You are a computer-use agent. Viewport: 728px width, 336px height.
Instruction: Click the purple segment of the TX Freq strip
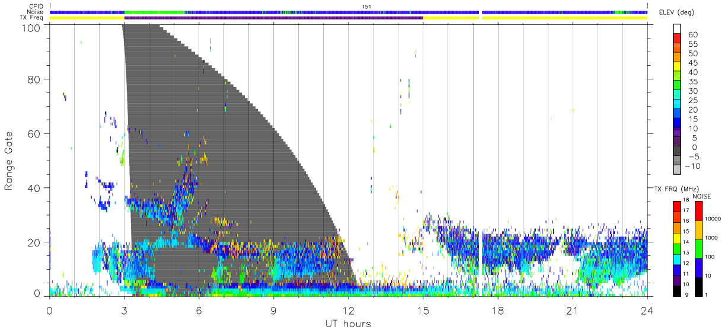(274, 18)
